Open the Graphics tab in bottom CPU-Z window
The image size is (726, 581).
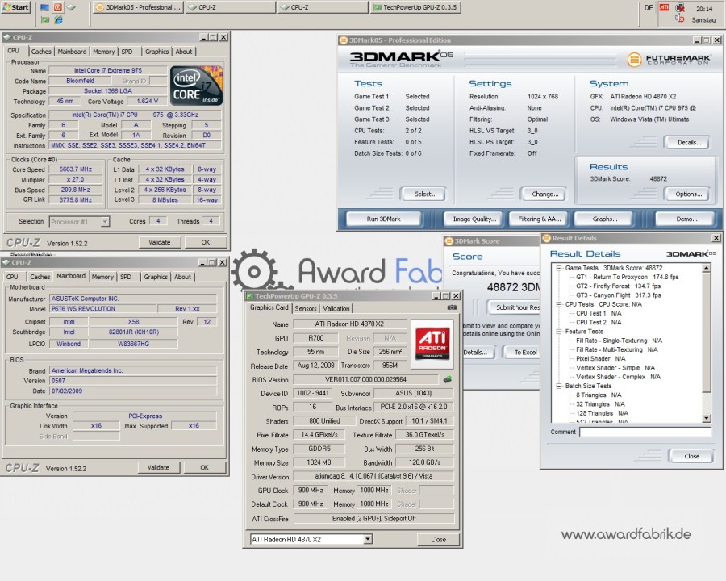tap(156, 277)
